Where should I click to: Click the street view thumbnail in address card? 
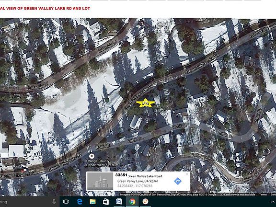pos(100,181)
